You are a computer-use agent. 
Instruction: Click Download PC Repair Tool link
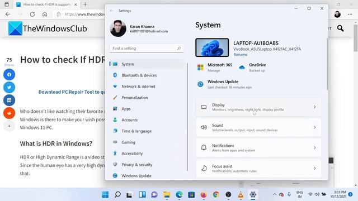[x=72, y=92]
